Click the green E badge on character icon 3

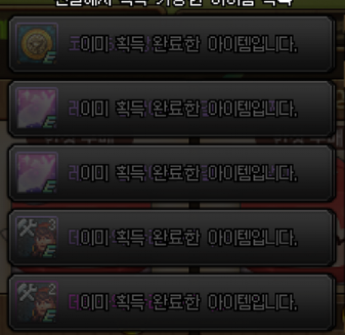[x=50, y=251]
